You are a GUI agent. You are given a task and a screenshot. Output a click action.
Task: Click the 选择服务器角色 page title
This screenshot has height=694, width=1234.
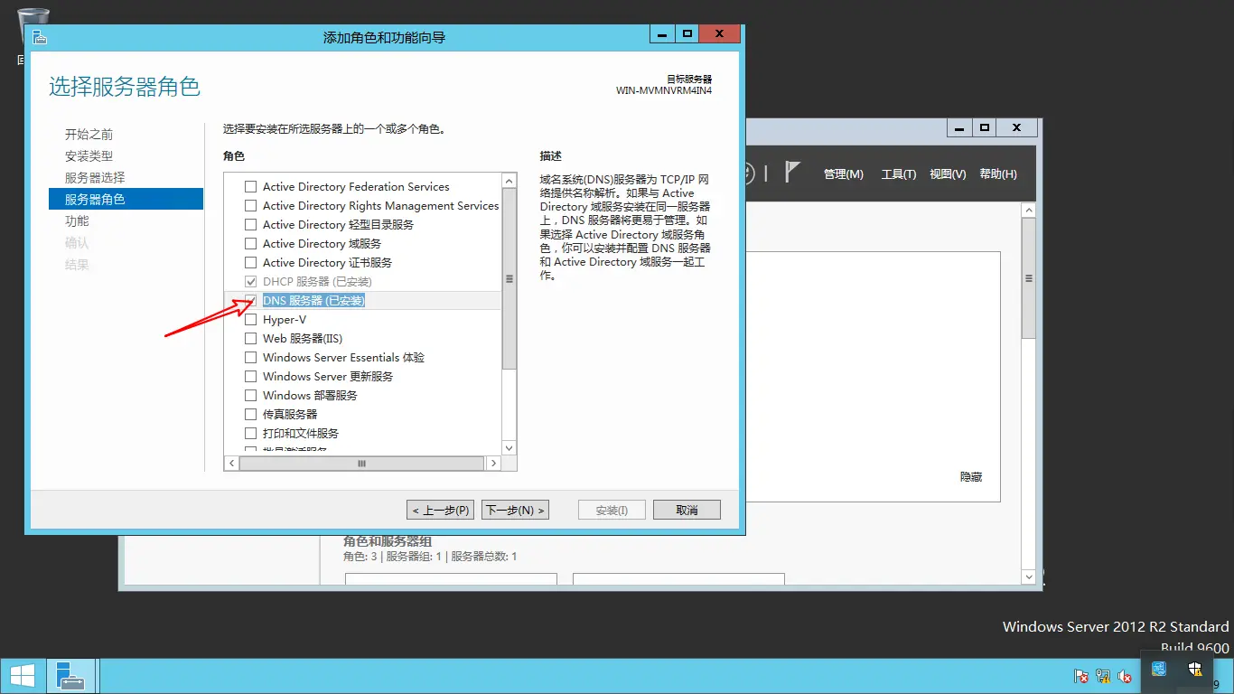point(125,87)
